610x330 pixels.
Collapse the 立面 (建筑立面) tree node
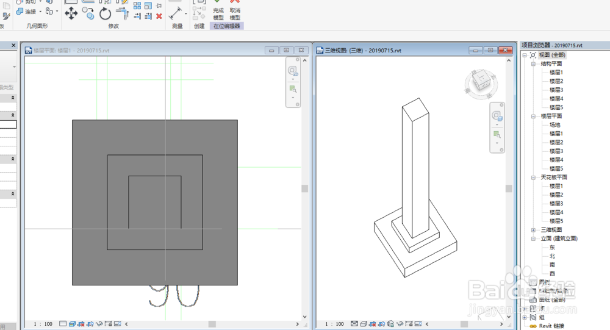(x=533, y=239)
